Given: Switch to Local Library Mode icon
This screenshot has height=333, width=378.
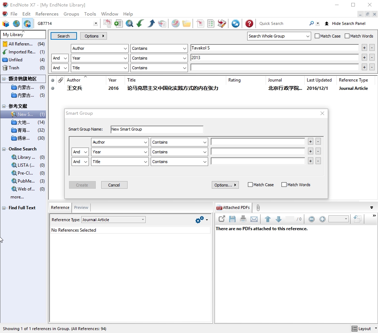Looking at the screenshot, I should click(x=6, y=24).
